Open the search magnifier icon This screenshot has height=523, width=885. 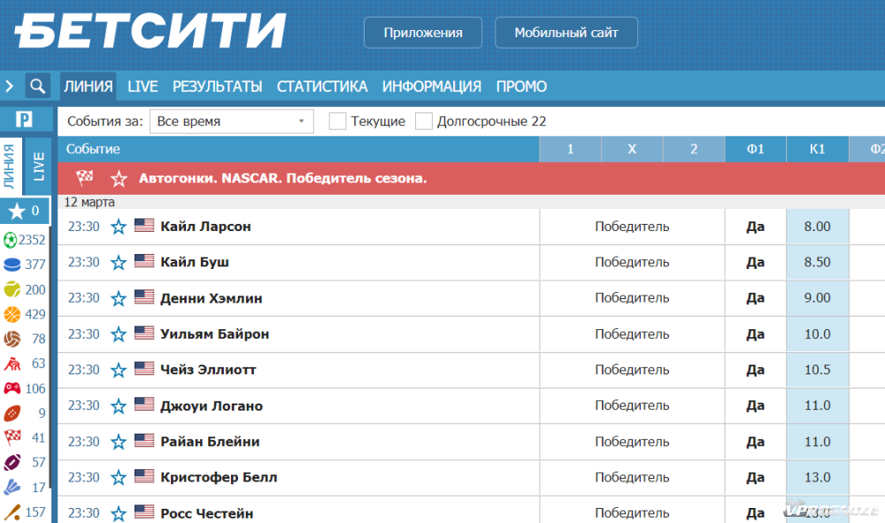pos(37,87)
